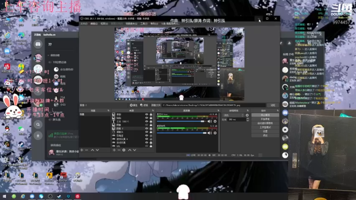Image resolution: width=356 pixels, height=200 pixels.
Task: Click Kaiheila download icon in sidebar
Action: 38,136
